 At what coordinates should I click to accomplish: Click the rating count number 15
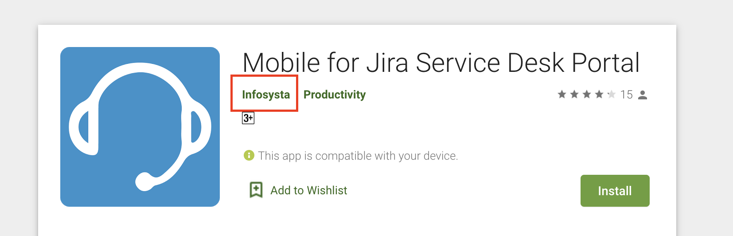(x=626, y=94)
